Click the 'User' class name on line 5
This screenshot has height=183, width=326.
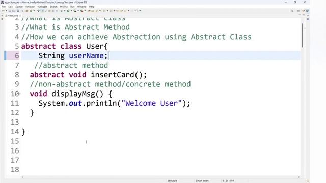pos(95,46)
